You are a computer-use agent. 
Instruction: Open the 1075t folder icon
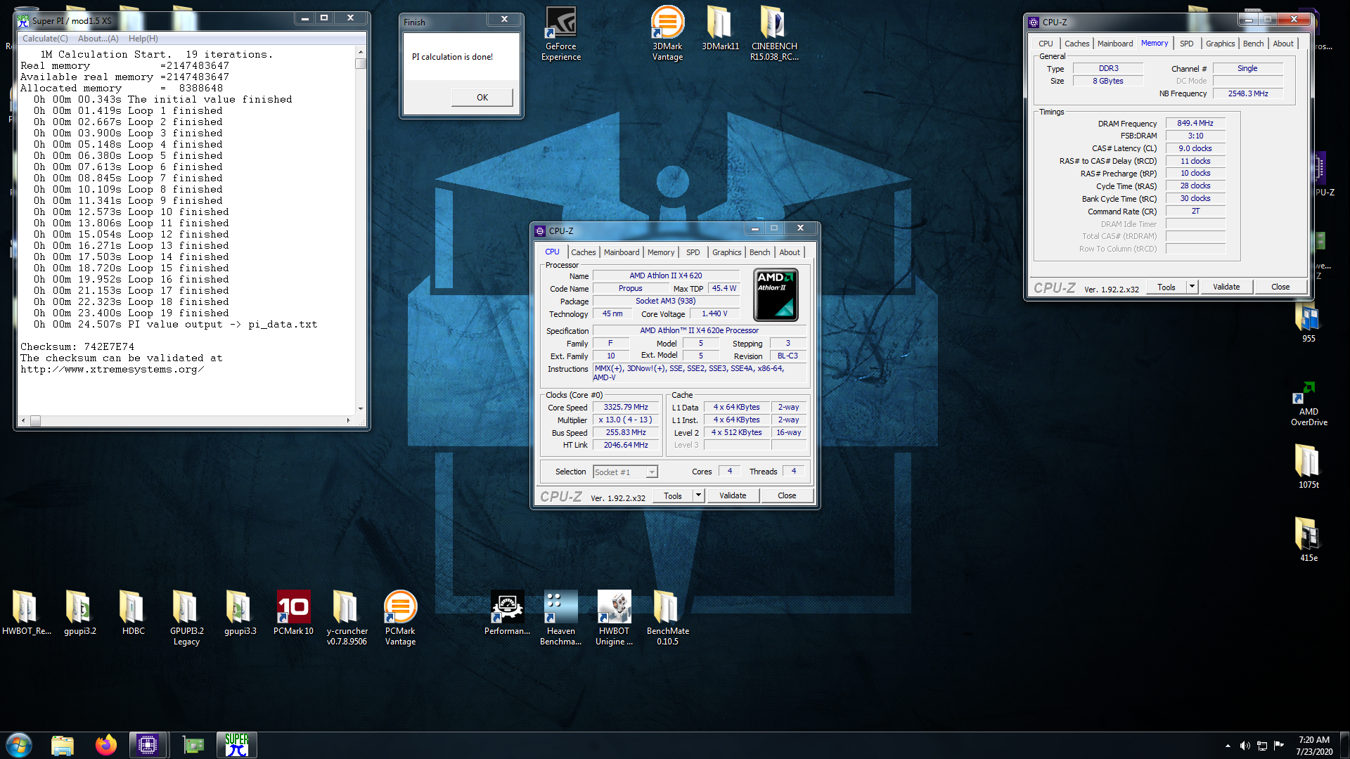pos(1309,466)
